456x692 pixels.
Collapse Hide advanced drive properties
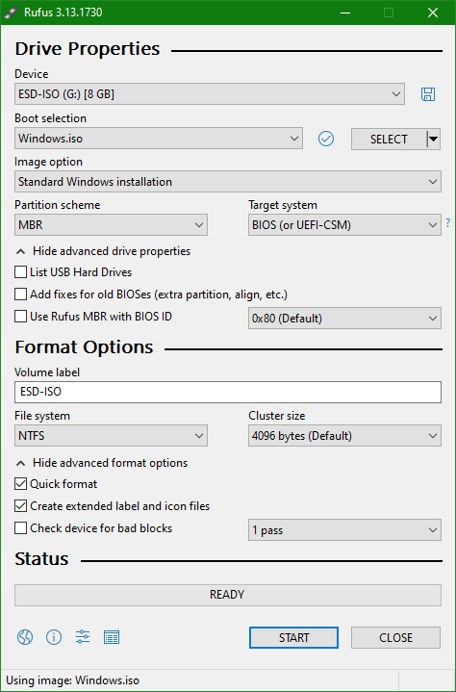point(103,251)
